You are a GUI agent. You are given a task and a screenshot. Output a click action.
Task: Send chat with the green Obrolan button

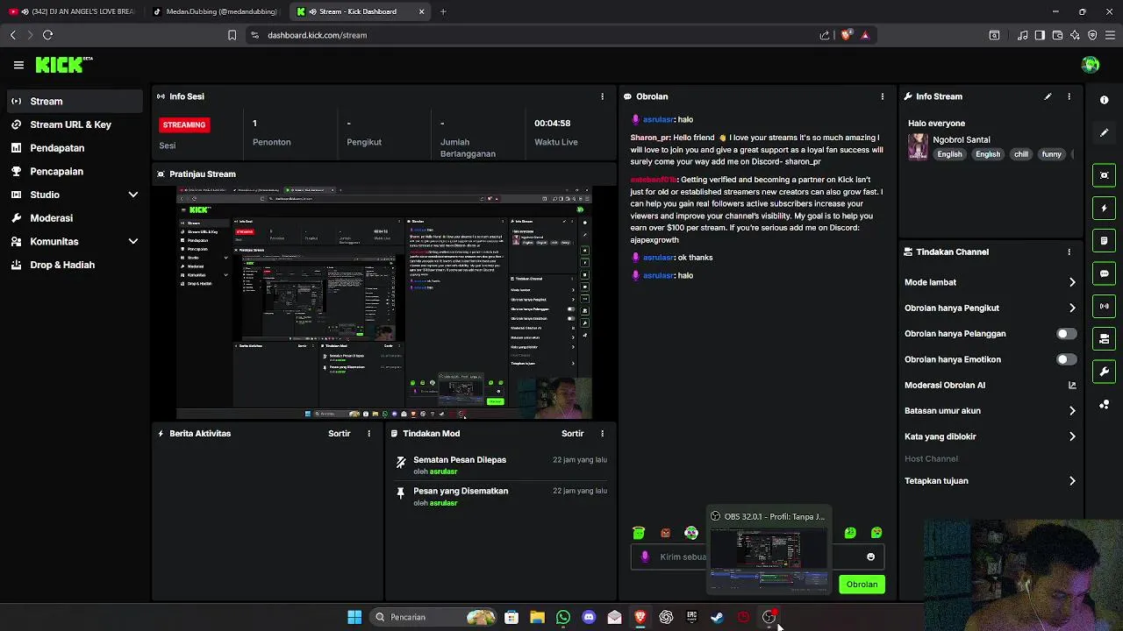862,585
